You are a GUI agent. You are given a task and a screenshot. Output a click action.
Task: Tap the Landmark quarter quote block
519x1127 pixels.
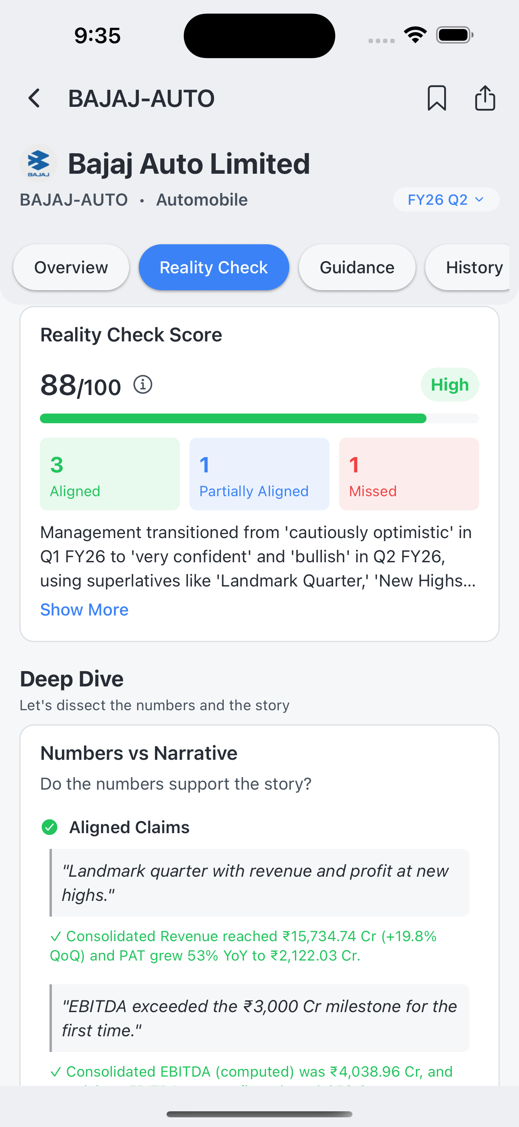(259, 882)
